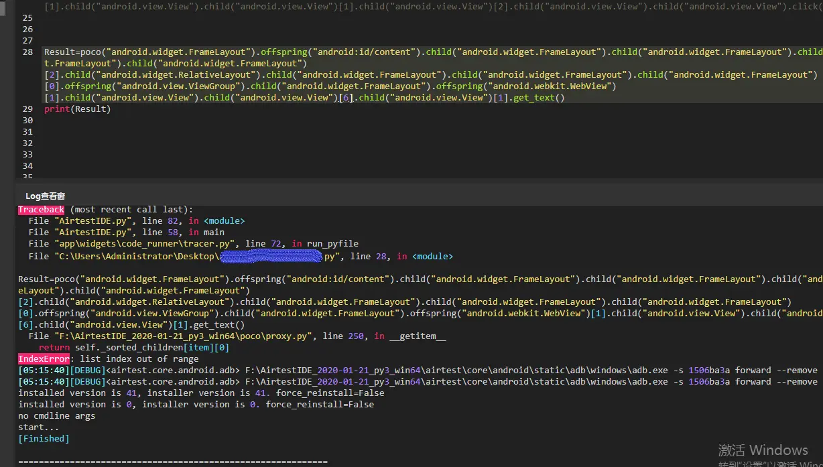Click line number 31 in the gutter
This screenshot has width=823, height=467.
click(27, 132)
